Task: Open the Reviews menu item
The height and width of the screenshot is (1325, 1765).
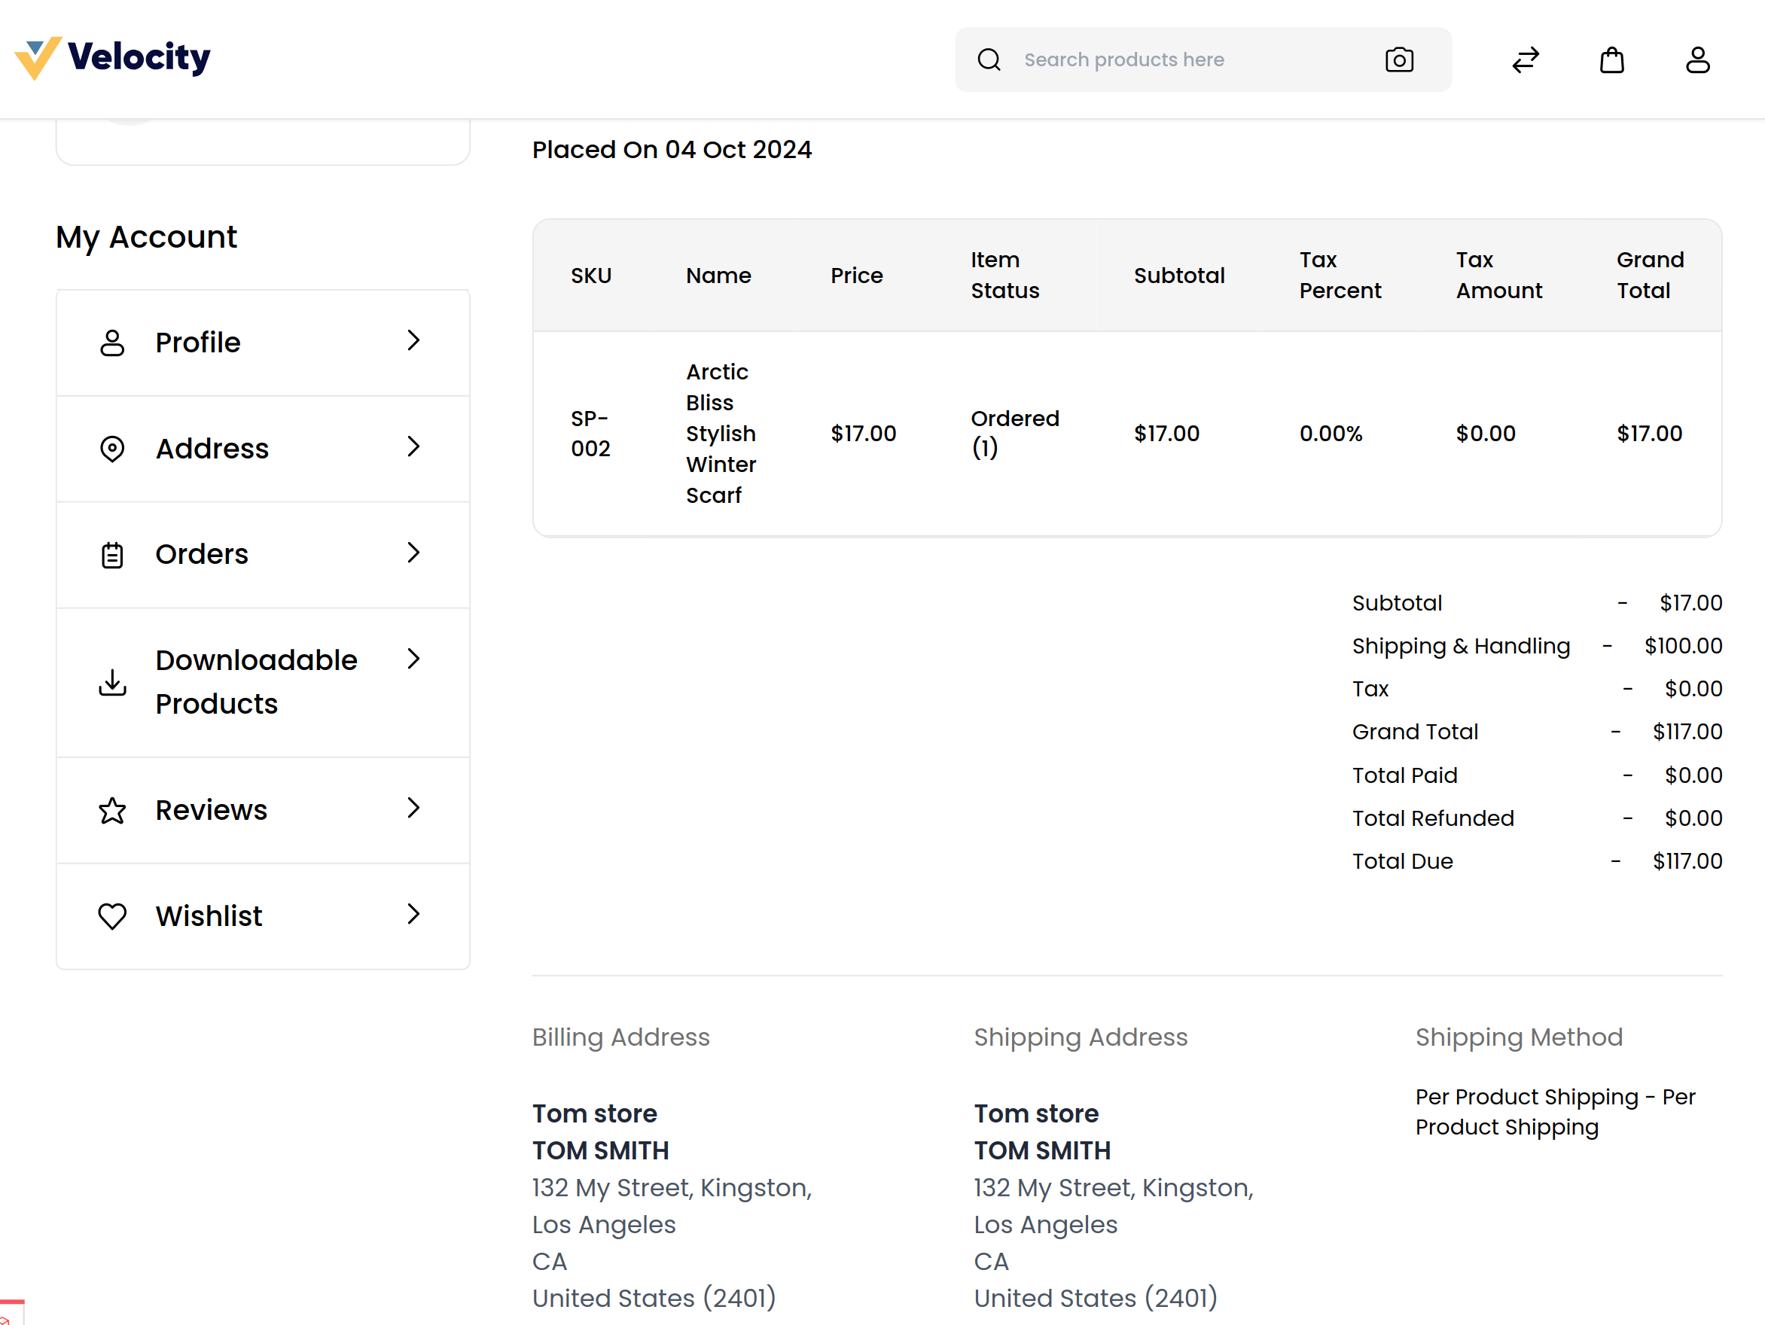Action: pos(212,811)
